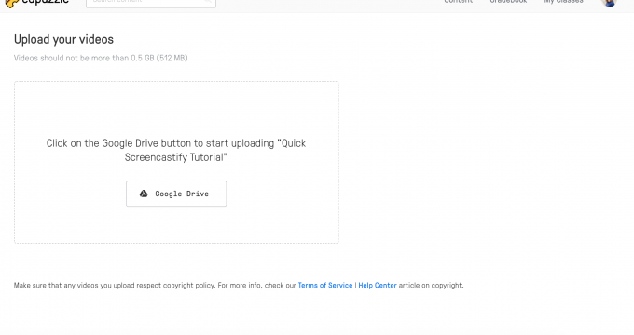Click the 0.5 GB size limit note
This screenshot has width=634, height=335.
[x=101, y=58]
